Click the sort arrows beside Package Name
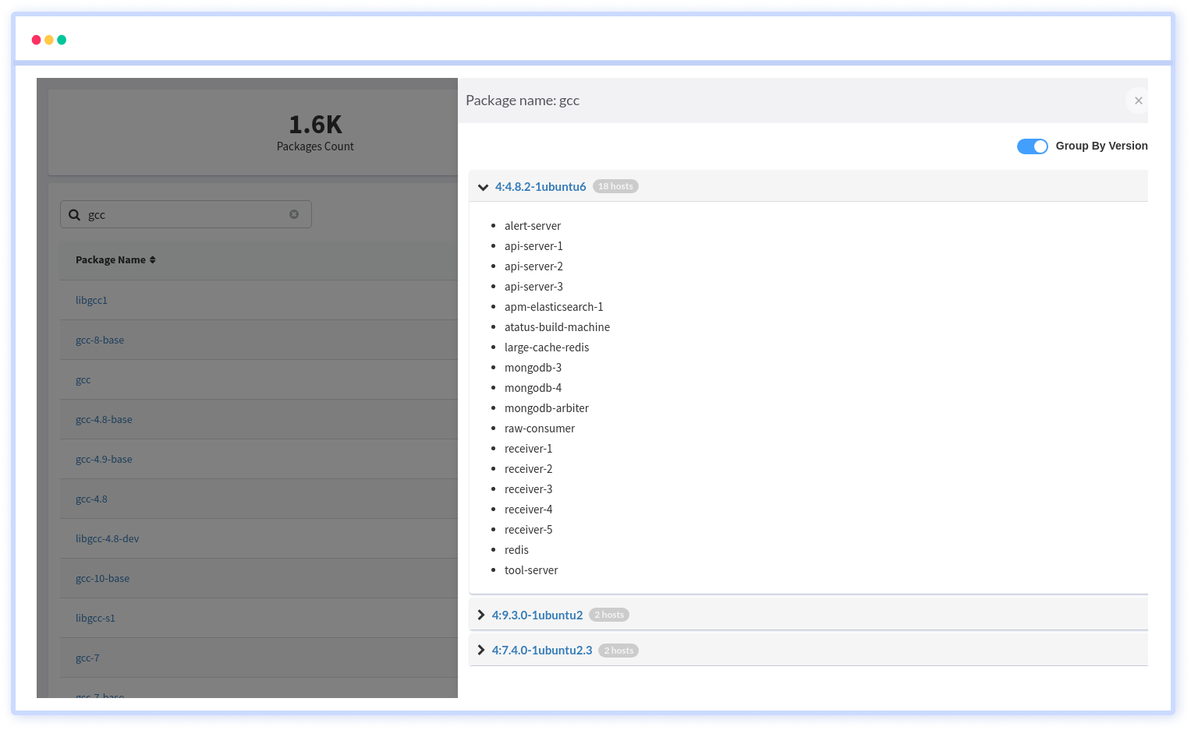 (x=153, y=259)
